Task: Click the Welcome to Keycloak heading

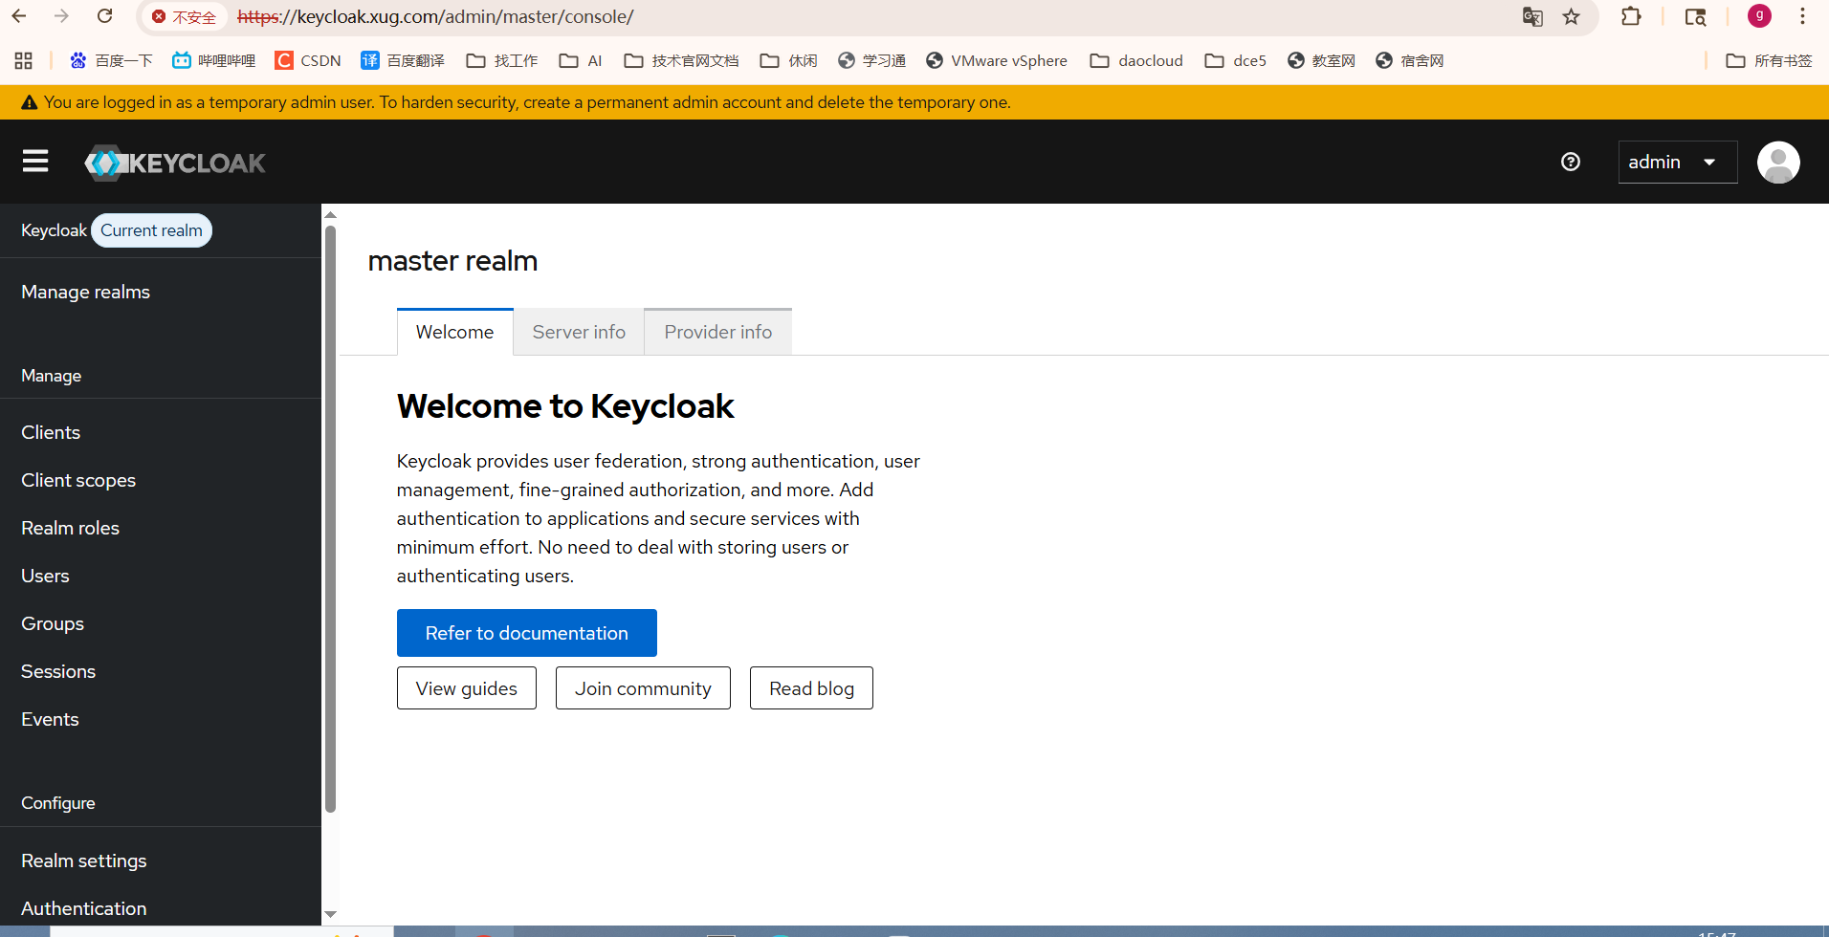Action: coord(565,406)
